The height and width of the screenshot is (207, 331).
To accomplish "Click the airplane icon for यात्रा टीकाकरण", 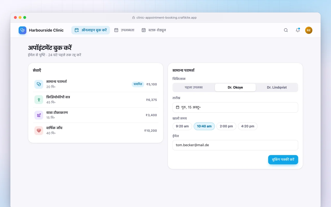I will [39, 115].
